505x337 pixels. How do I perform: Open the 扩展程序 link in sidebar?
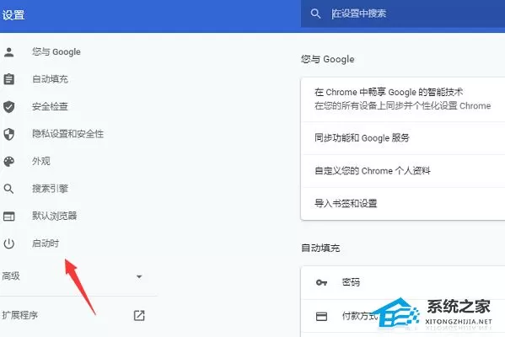point(20,315)
